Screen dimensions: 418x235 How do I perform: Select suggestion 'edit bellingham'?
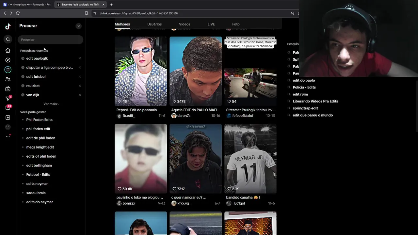click(x=39, y=165)
